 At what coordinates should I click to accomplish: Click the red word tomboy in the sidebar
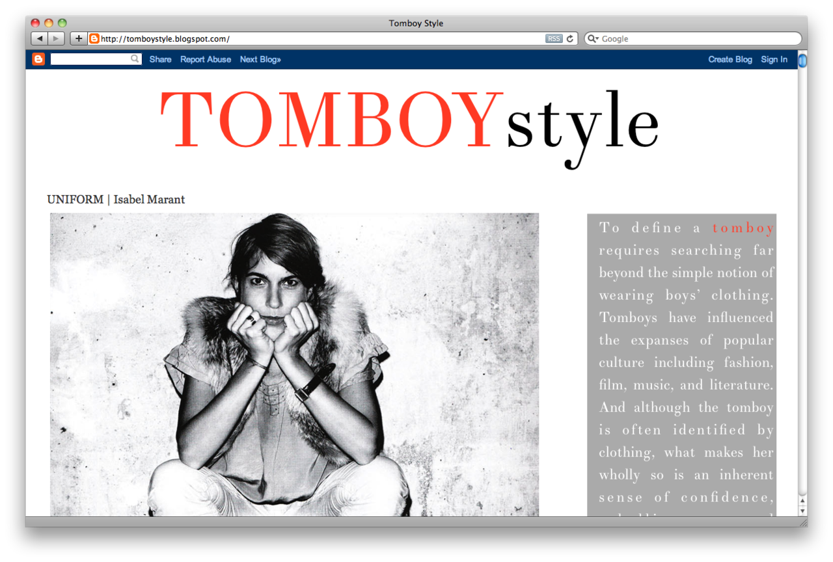click(743, 228)
